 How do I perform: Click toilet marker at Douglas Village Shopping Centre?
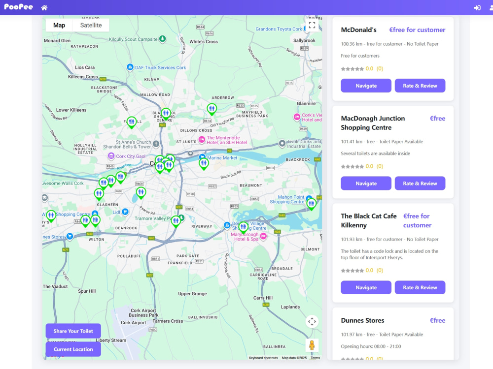coord(243,227)
